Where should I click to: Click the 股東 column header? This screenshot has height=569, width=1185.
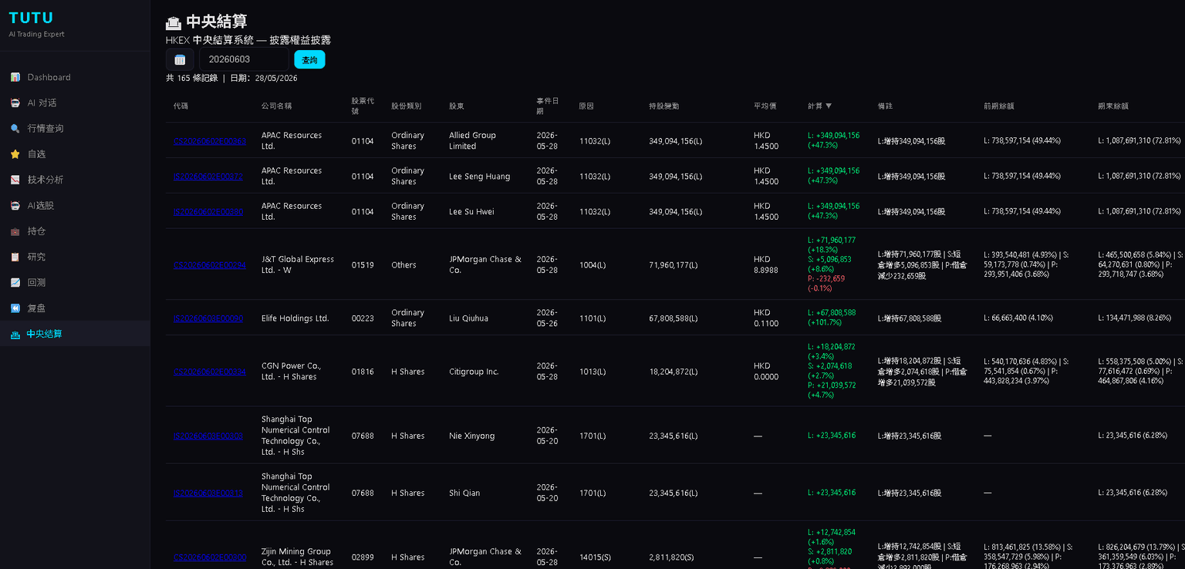click(x=457, y=106)
